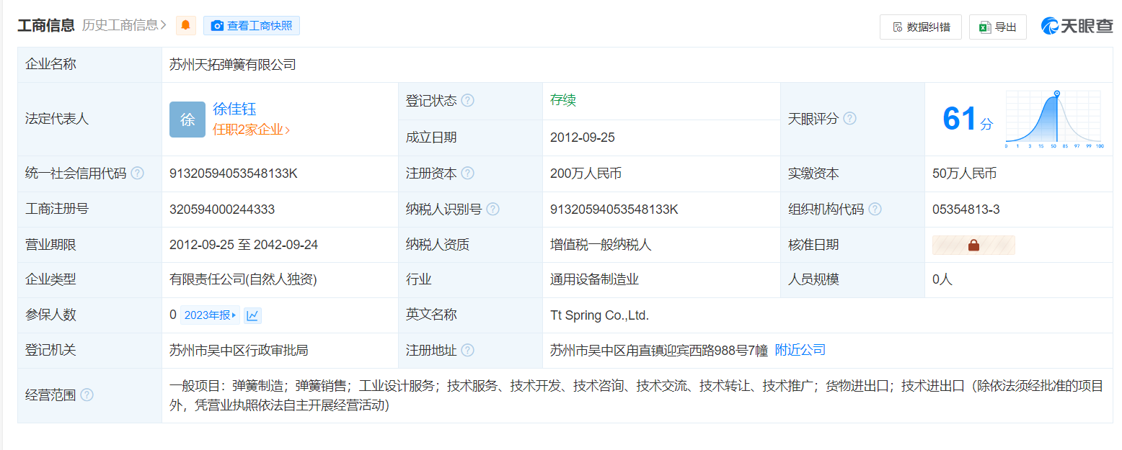
Task: Click help icon next to 登记状态
Action: 467,101
